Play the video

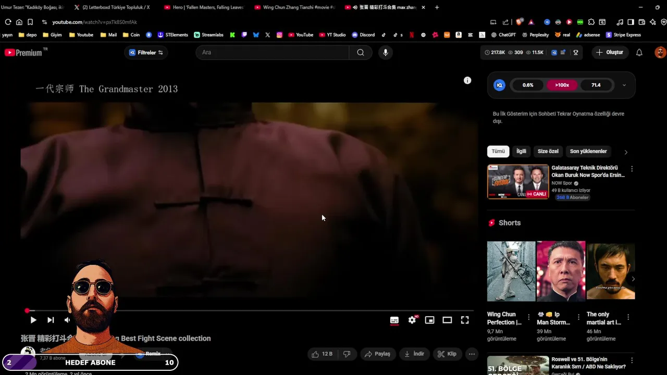point(33,320)
